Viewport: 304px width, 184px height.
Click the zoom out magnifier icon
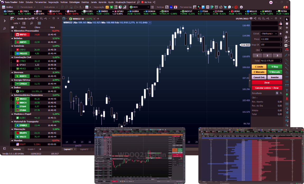click(x=67, y=7)
